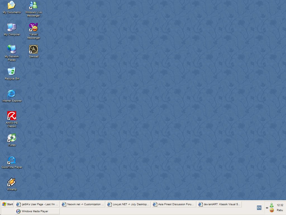This screenshot has width=286, height=215.
Task: Activate the Lowyat.NET July Desktop window
Action: click(x=128, y=204)
